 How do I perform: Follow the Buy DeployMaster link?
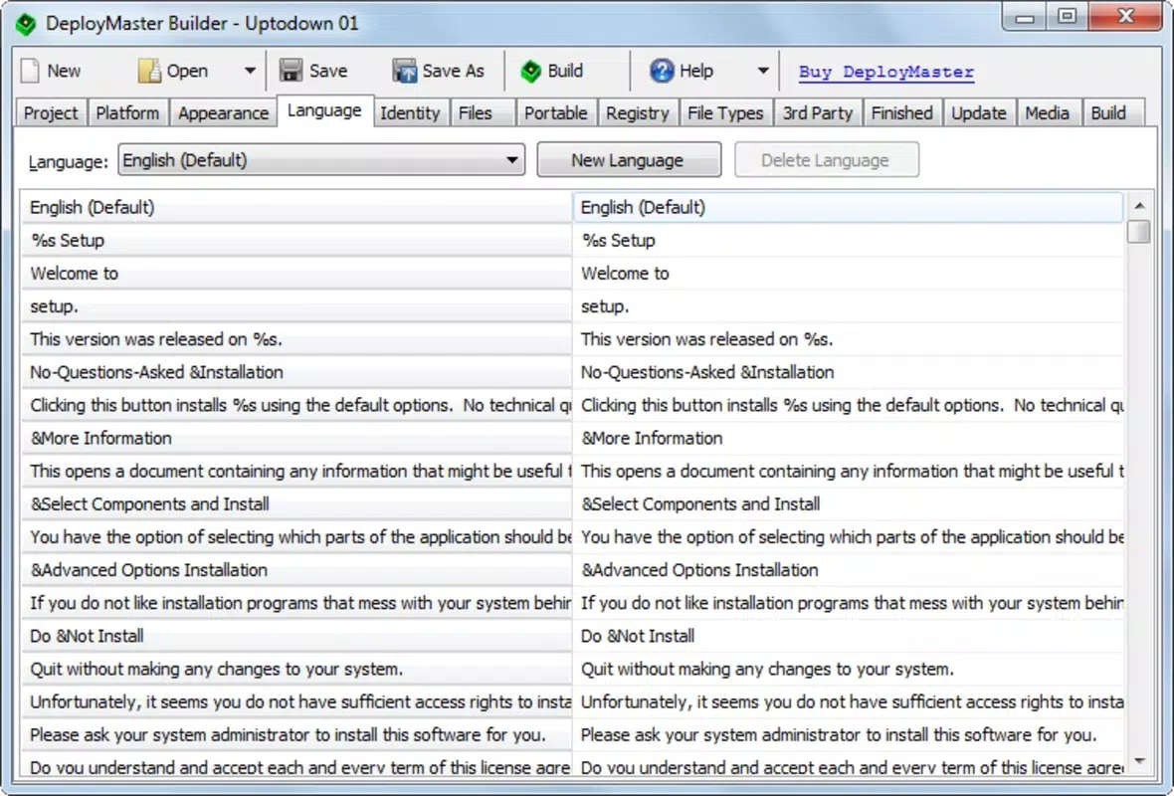coord(885,72)
